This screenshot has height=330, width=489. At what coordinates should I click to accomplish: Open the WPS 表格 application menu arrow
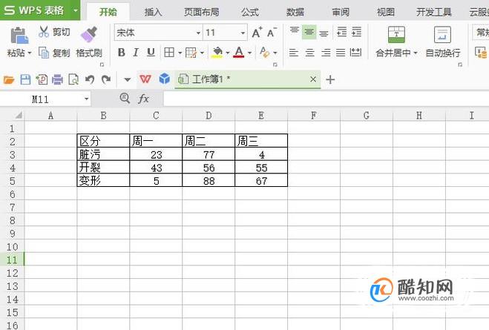click(x=75, y=10)
